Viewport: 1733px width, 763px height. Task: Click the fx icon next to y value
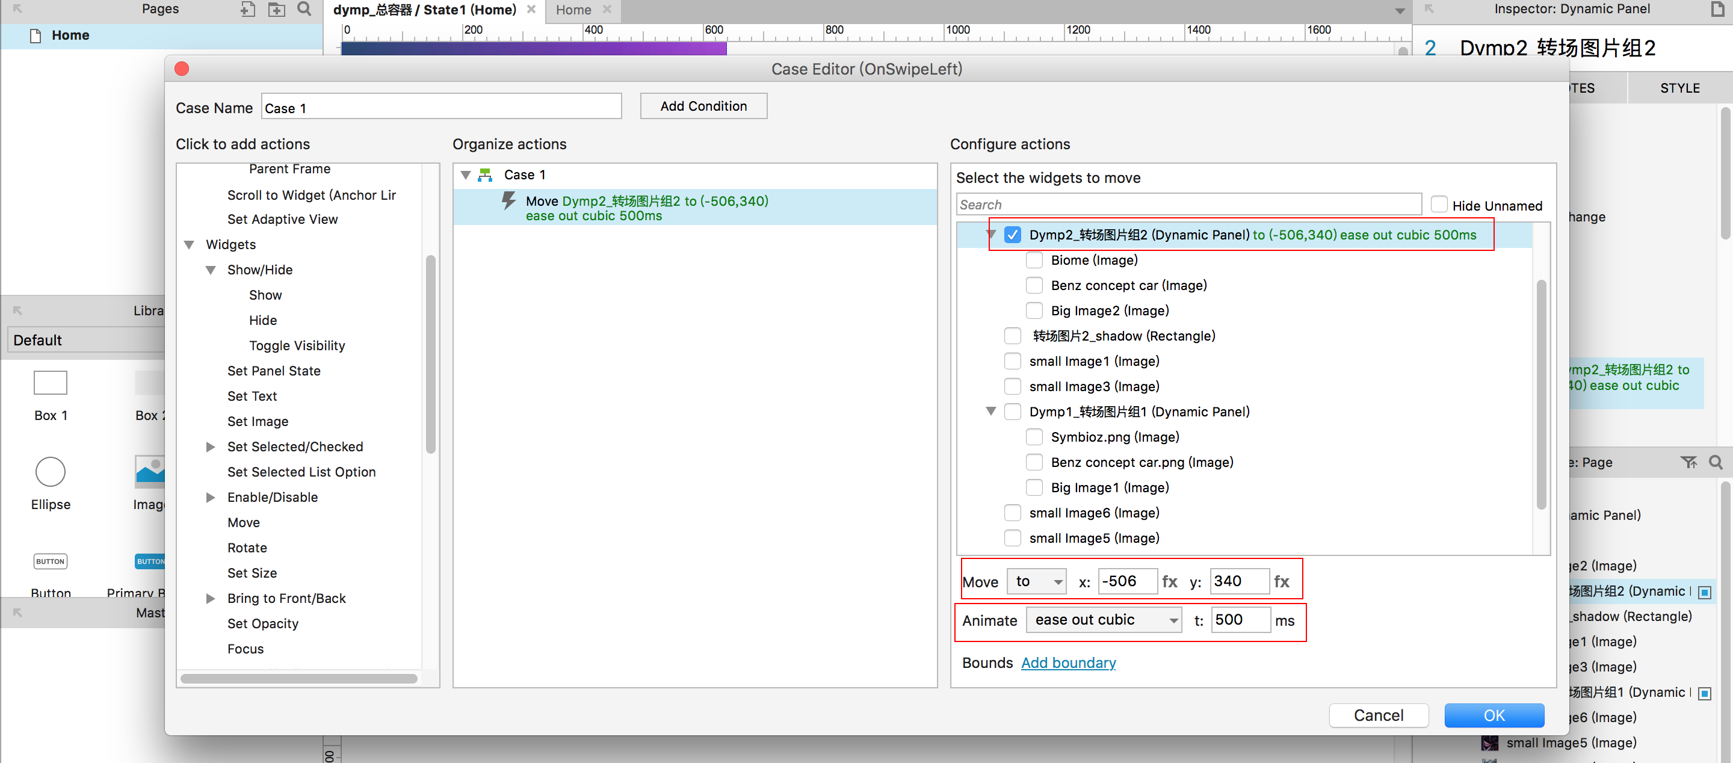tap(1281, 582)
